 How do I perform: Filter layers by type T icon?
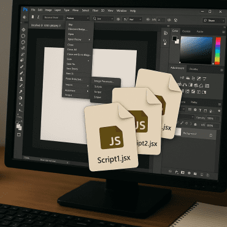tap(200, 110)
